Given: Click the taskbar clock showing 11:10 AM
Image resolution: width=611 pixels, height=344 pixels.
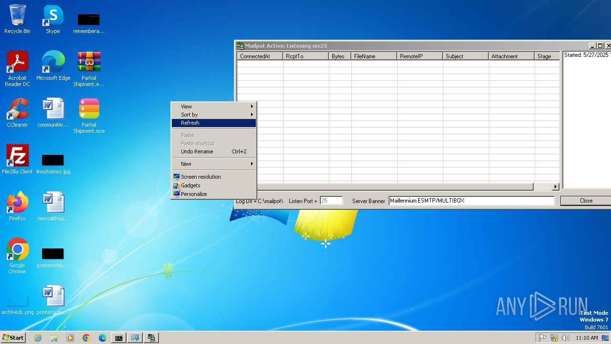Looking at the screenshot, I should coord(587,338).
